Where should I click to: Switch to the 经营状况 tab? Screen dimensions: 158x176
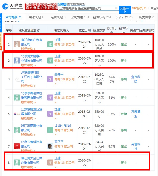102,17
